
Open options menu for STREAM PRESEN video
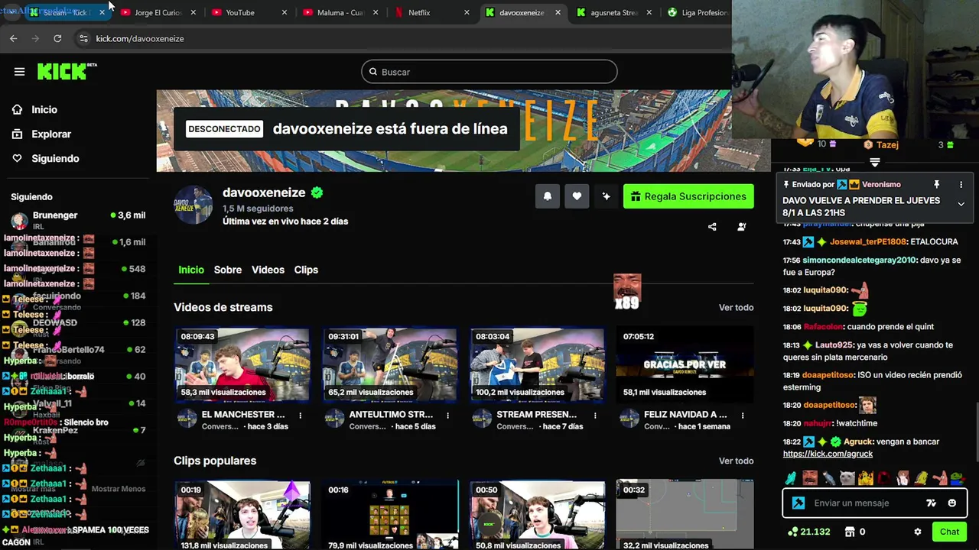(595, 416)
